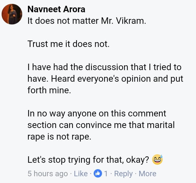Screen dimensions: 196x183
Task: Click the sentence "Let's stop trying for that, okay?"
Action: (x=87, y=160)
